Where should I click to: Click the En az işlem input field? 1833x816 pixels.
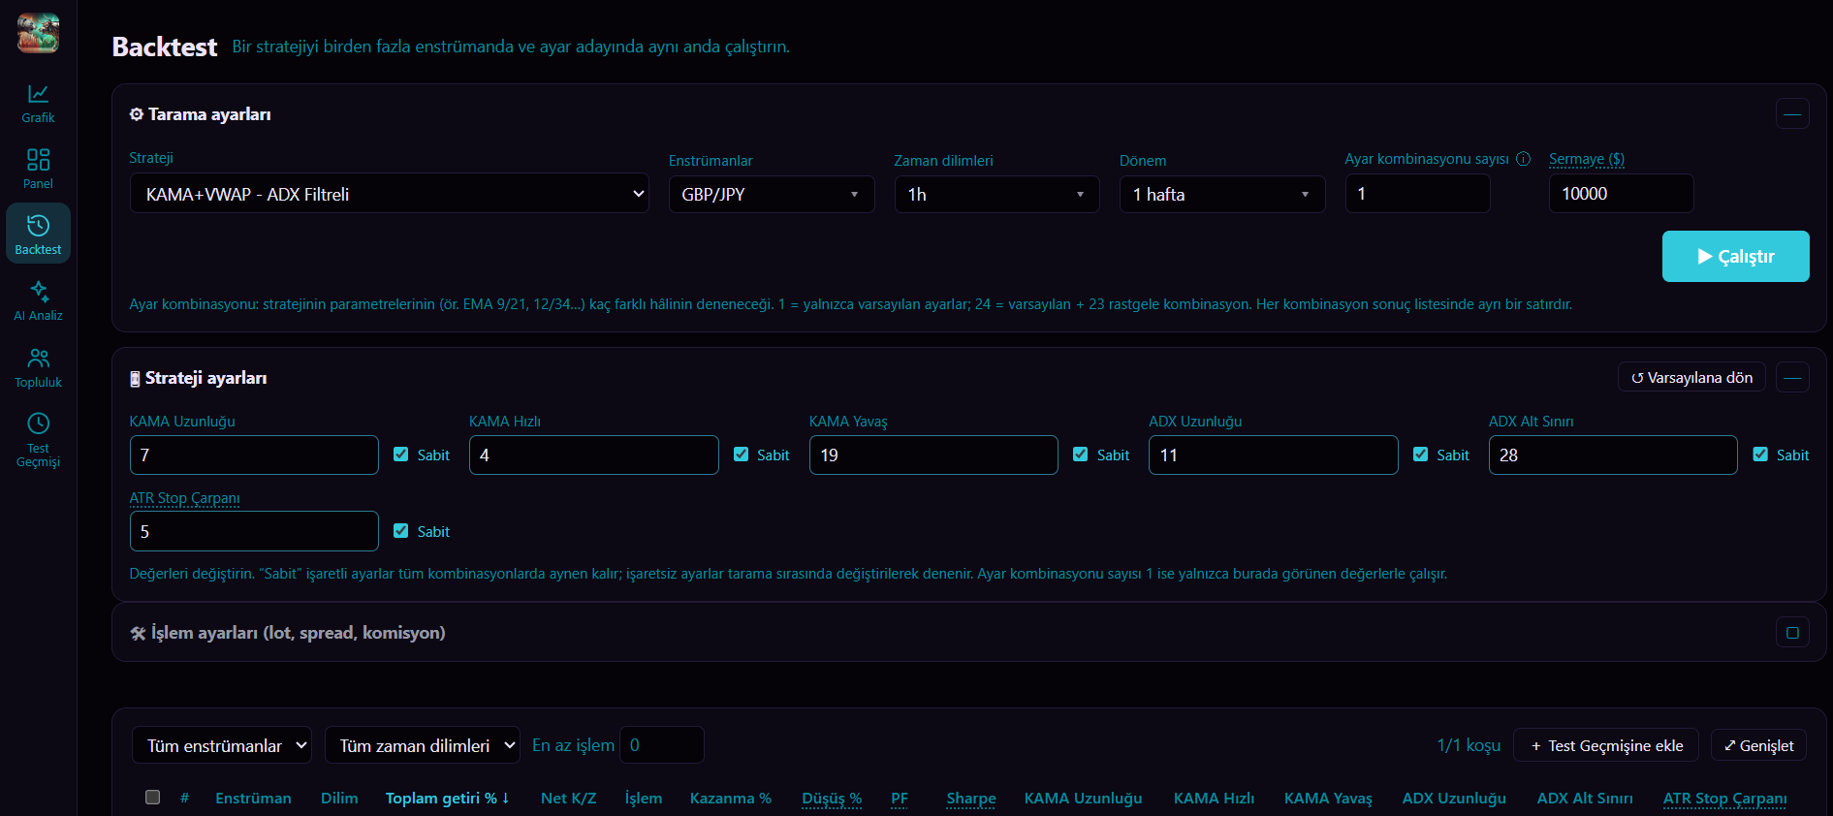point(662,745)
